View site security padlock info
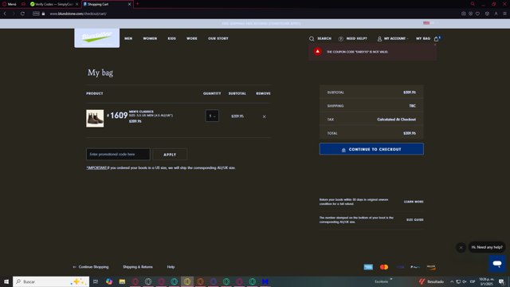 [43, 14]
